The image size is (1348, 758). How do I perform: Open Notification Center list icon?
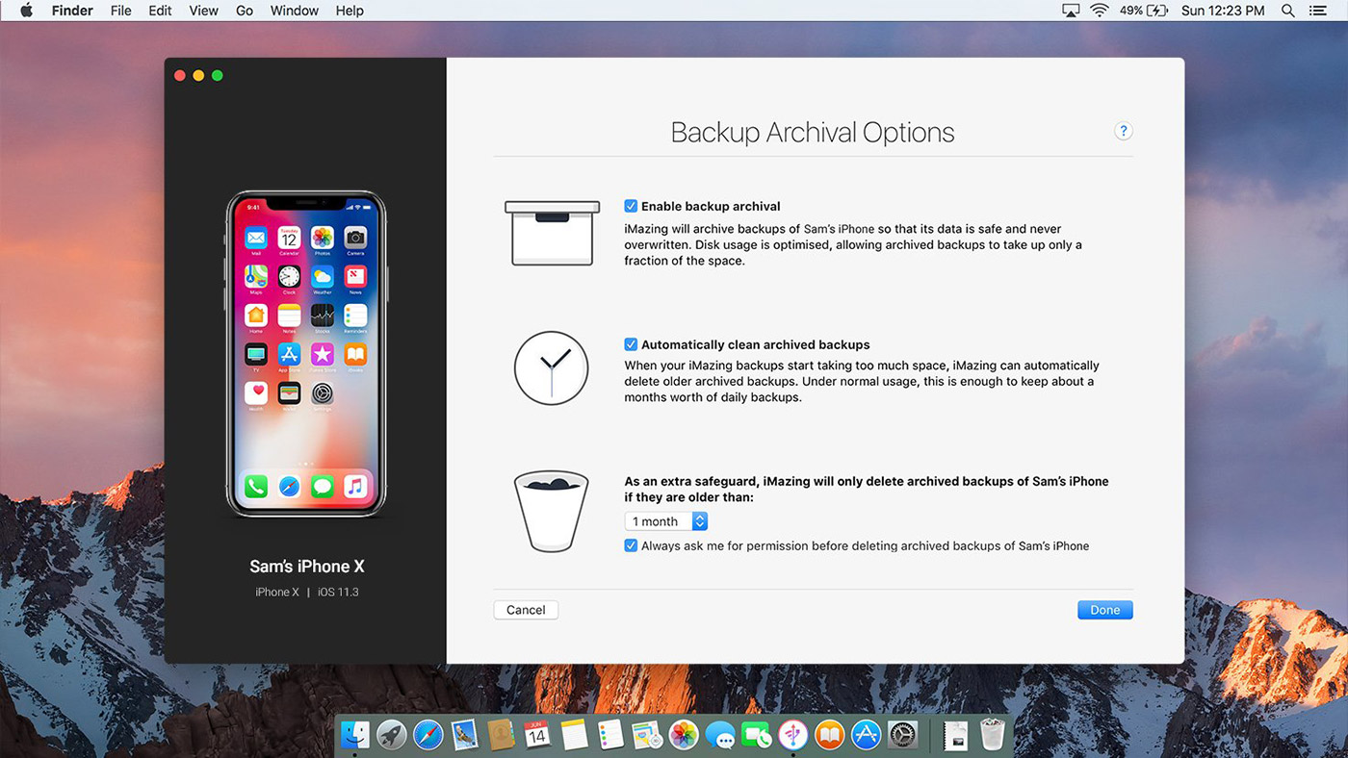1318,11
